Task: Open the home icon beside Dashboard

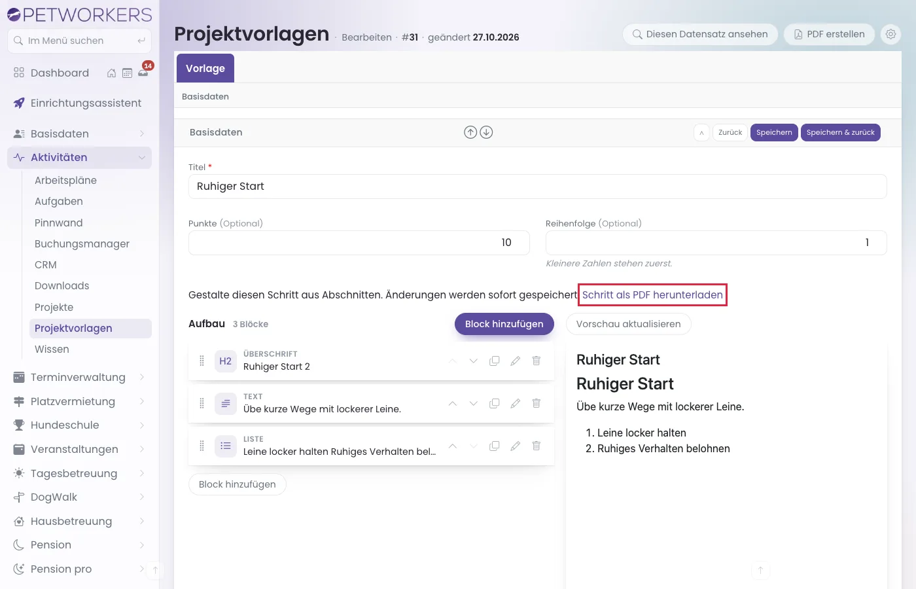Action: click(111, 73)
